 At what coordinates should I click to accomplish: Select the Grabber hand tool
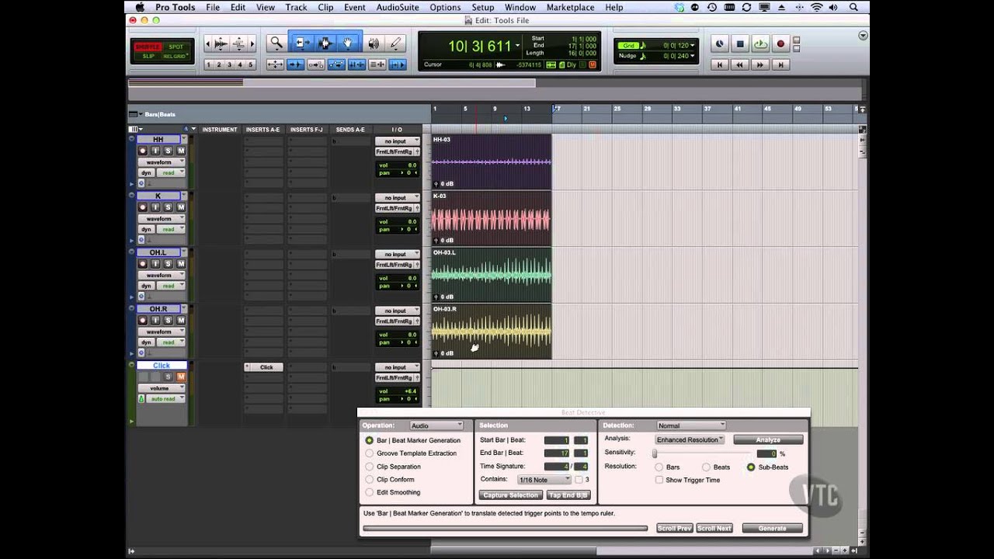348,44
